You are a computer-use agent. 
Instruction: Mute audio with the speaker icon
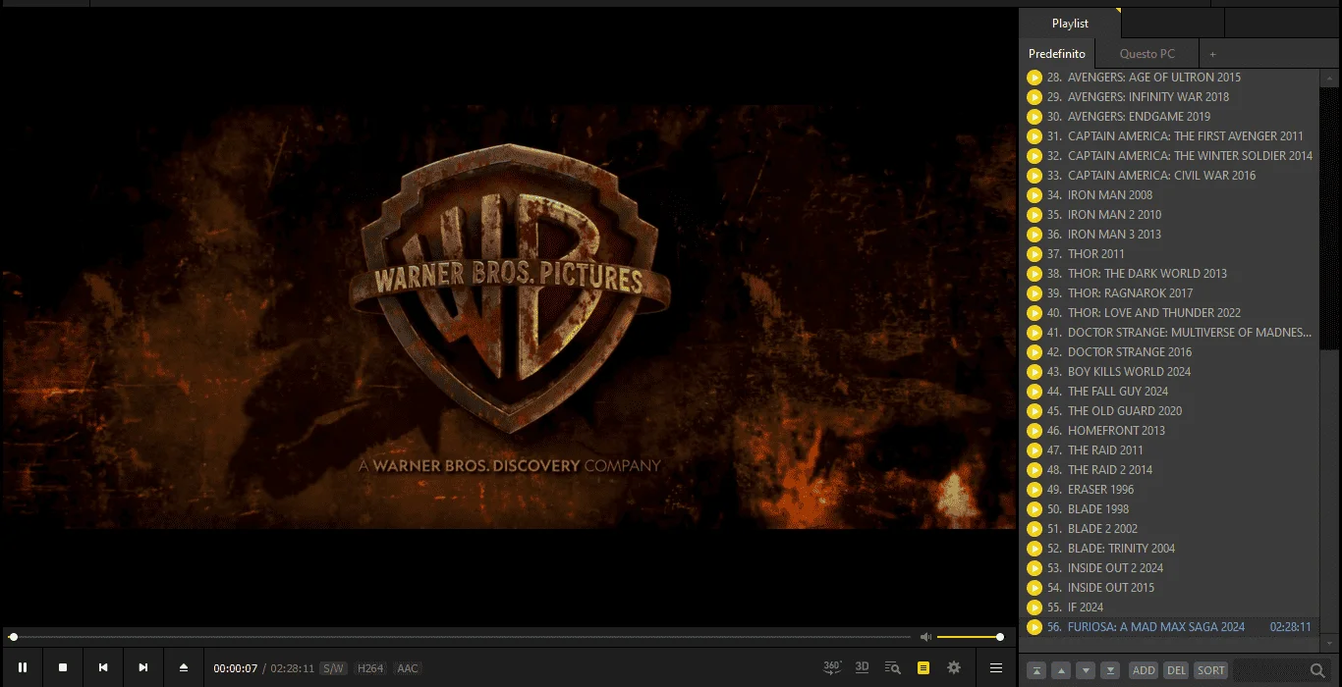point(924,637)
